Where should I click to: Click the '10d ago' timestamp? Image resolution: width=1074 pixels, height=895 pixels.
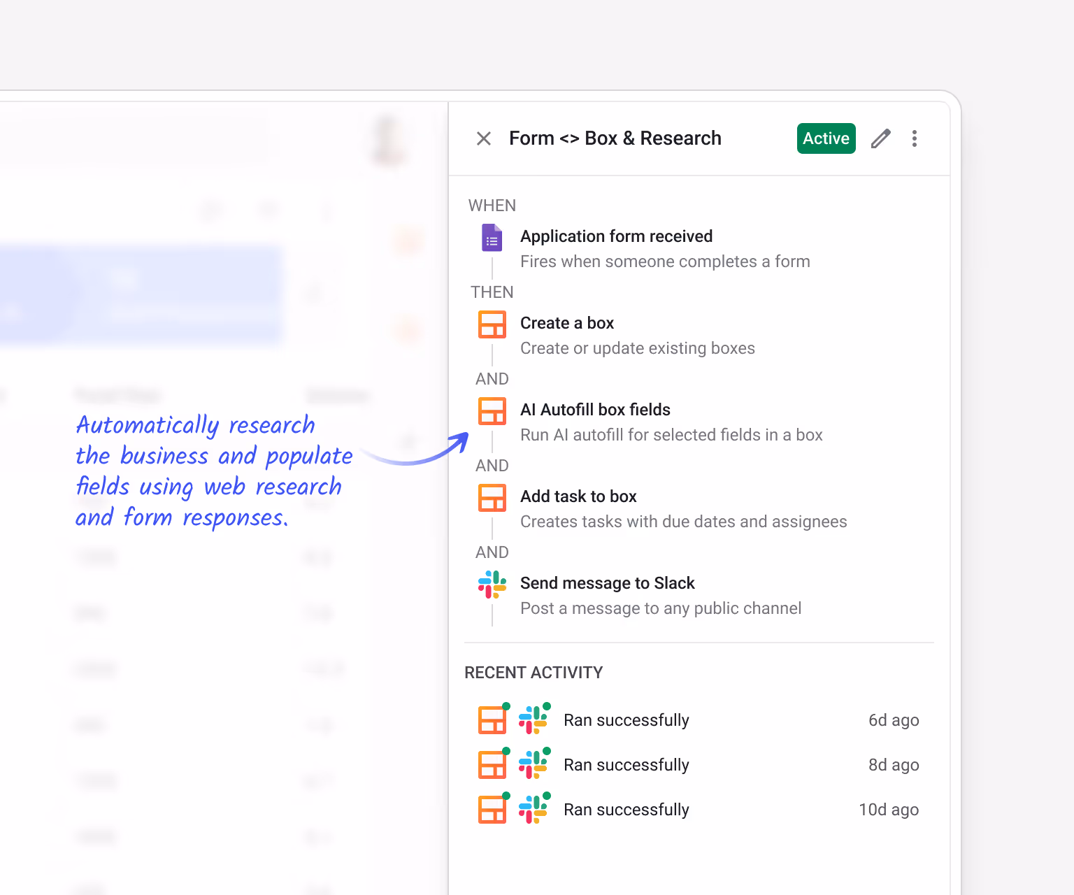[x=889, y=810]
